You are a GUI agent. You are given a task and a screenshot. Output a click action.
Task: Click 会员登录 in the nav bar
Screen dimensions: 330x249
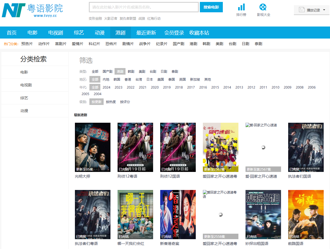pos(174,33)
